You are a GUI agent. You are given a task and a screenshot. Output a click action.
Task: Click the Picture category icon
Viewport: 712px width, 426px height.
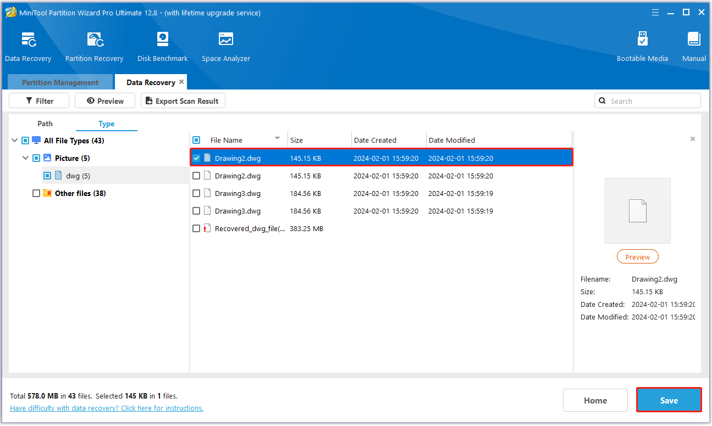[47, 158]
